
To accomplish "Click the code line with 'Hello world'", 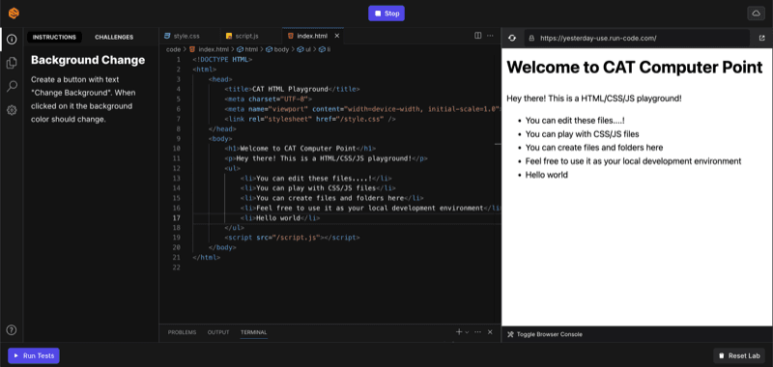I will pyautogui.click(x=280, y=217).
